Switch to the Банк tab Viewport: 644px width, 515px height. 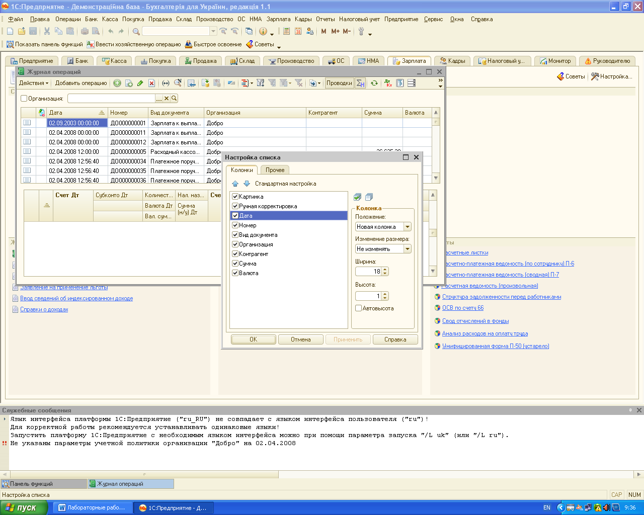[77, 61]
